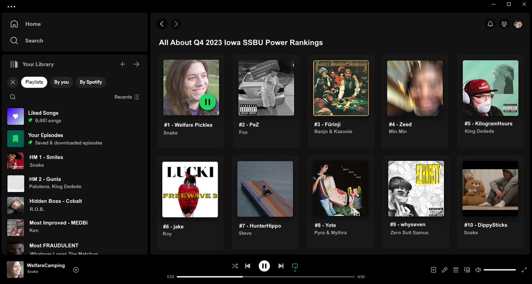Open the three-dot app menu
The height and width of the screenshot is (284, 532).
tap(12, 7)
